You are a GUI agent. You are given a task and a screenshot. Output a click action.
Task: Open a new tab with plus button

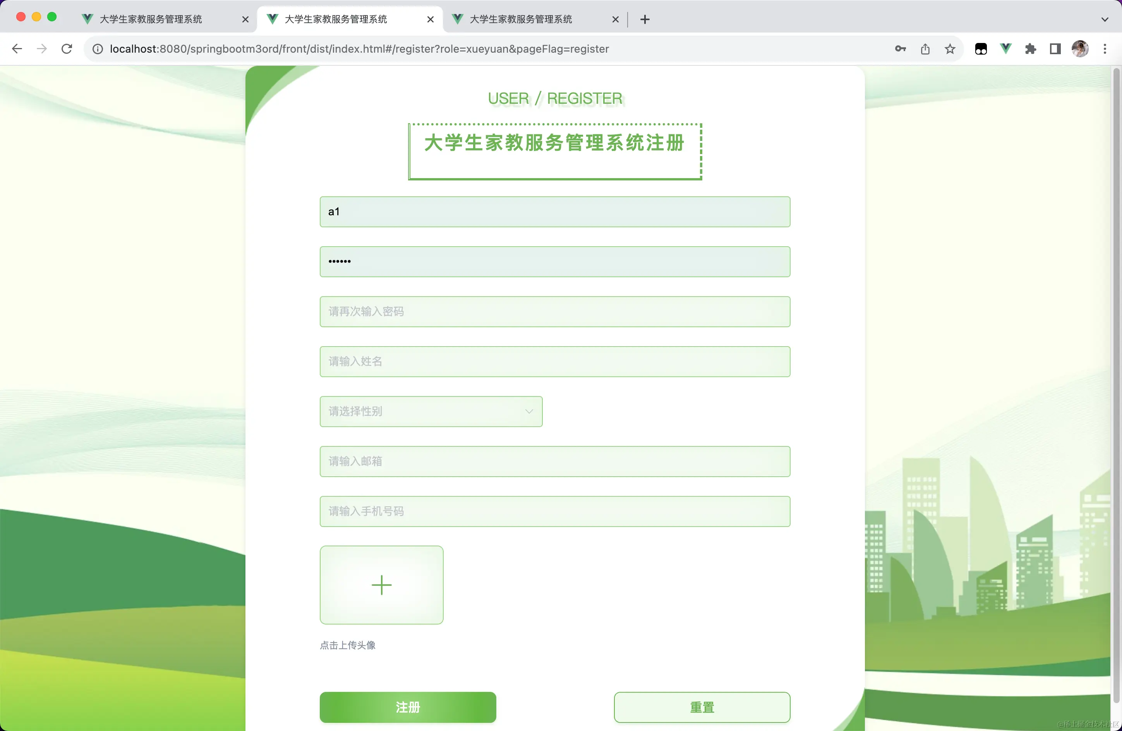point(645,19)
